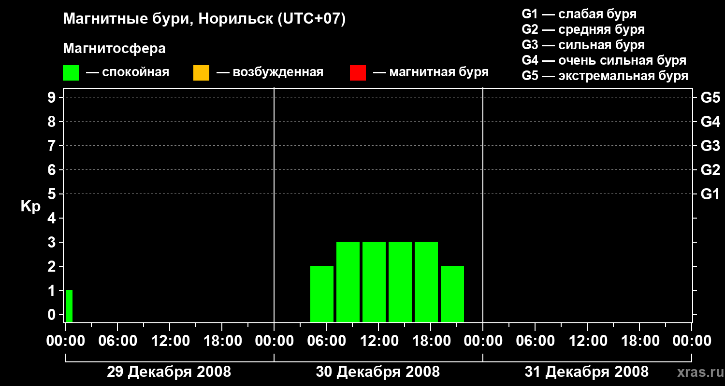Click the small Kp 1 bar on 29 December

point(69,306)
